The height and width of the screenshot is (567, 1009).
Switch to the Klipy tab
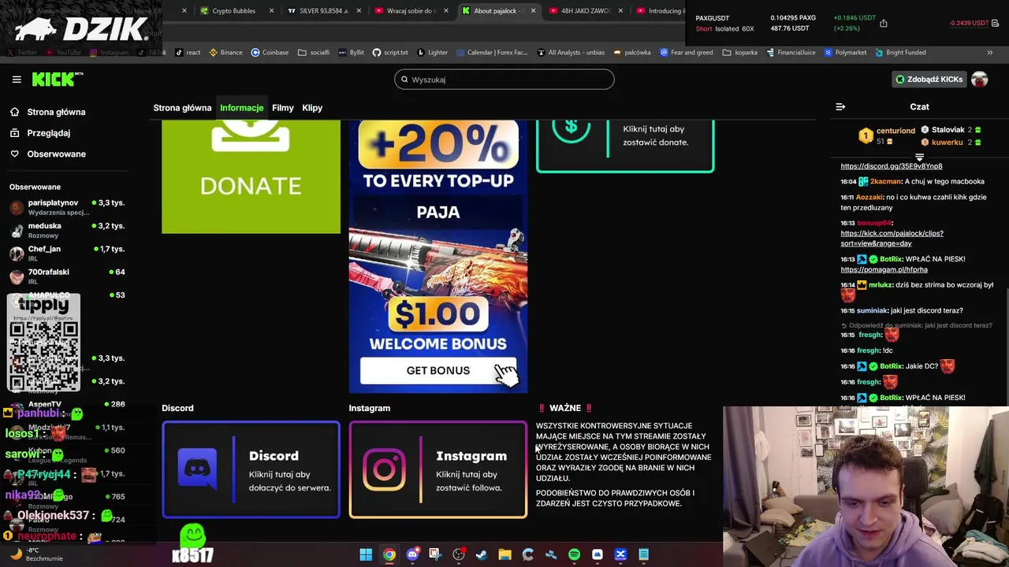[312, 108]
